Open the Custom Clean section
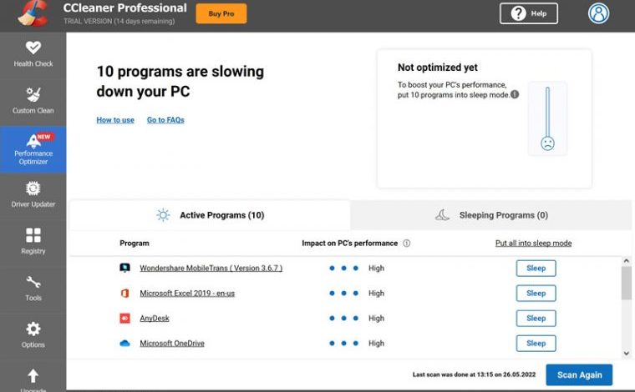Viewport: 635px width, 392px height. tap(33, 101)
